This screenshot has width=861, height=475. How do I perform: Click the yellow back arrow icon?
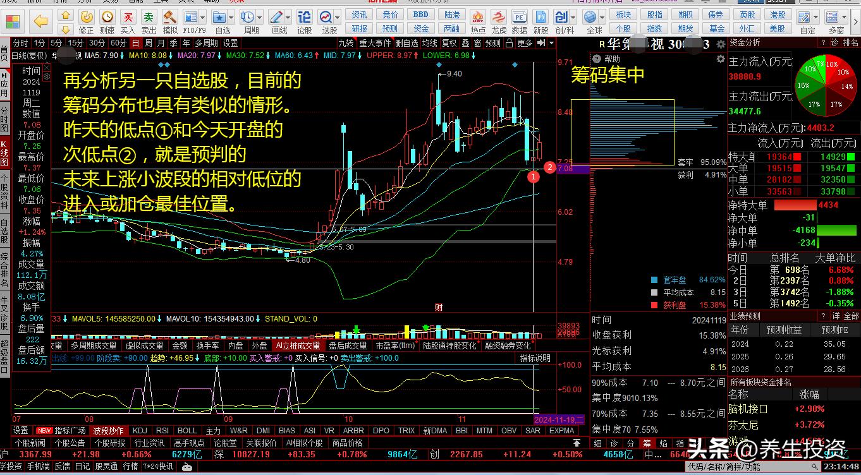[x=41, y=21]
